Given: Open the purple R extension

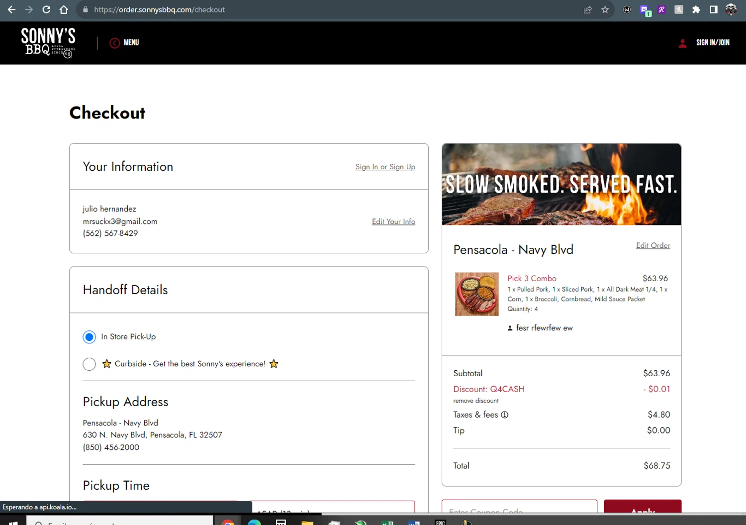Looking at the screenshot, I should [661, 9].
